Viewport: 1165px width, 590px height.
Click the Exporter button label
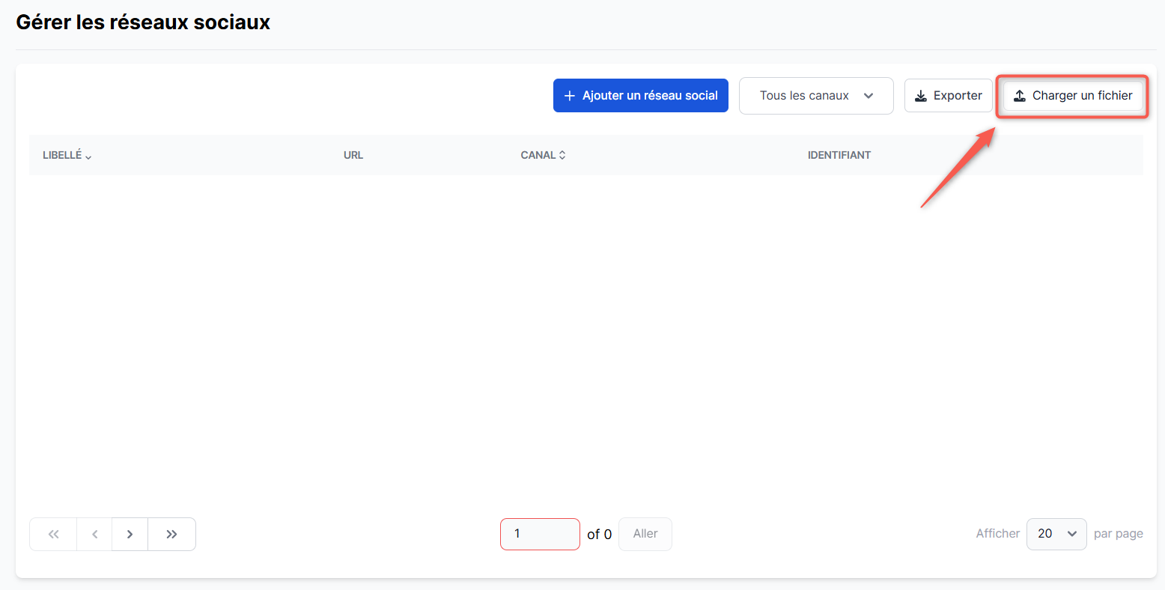(x=958, y=96)
